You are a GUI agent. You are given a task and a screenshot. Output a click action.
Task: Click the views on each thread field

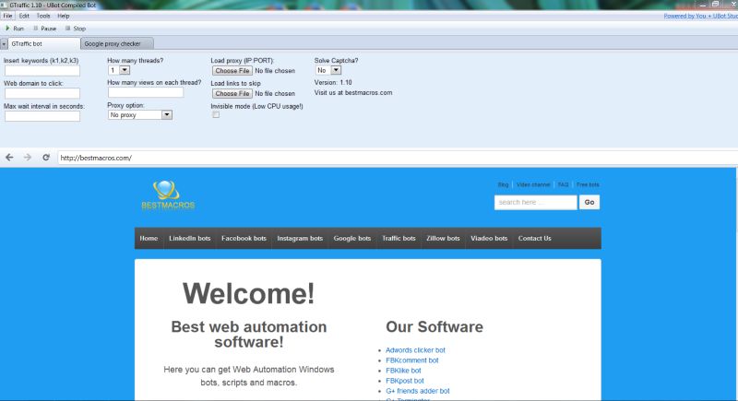click(146, 92)
